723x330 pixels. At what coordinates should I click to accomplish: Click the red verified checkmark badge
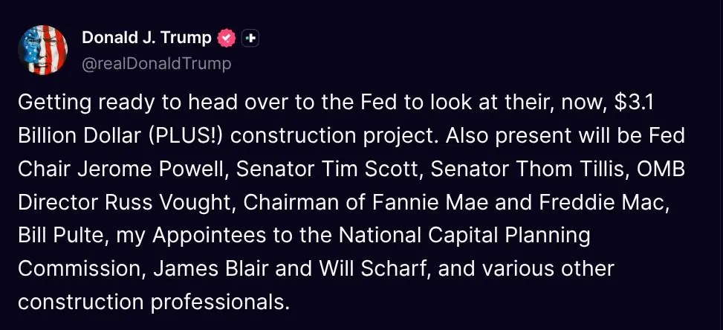point(226,38)
